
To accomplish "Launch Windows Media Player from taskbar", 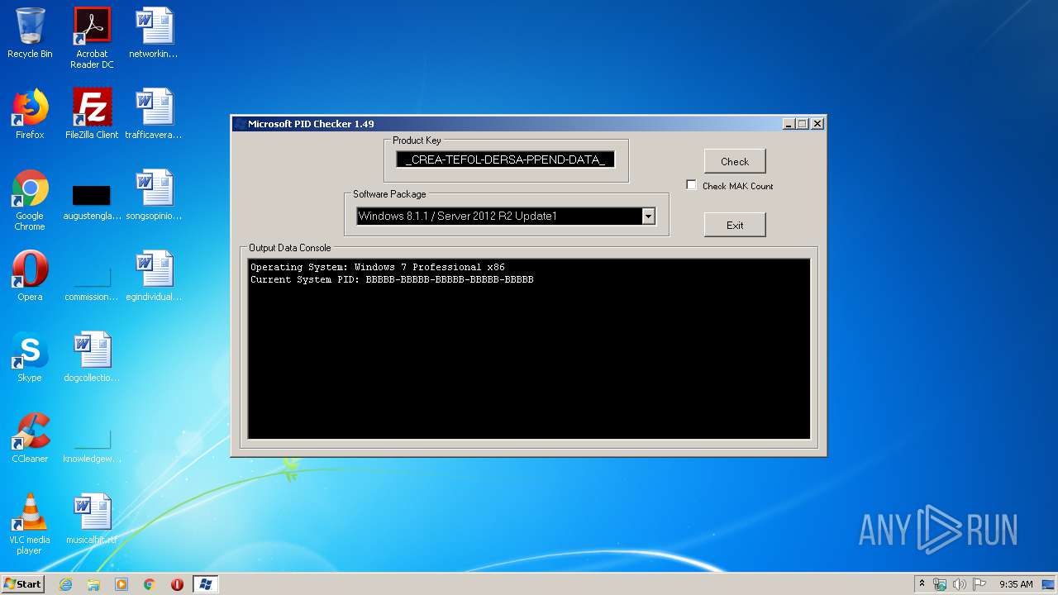I will coord(122,584).
